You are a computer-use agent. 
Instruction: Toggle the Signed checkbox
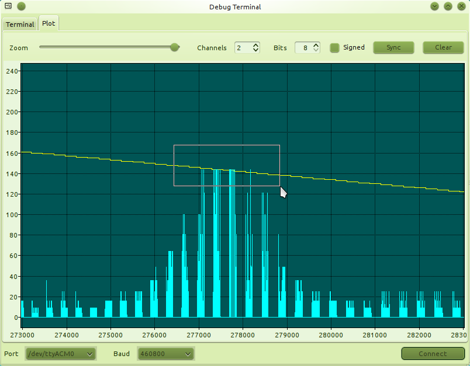click(334, 48)
